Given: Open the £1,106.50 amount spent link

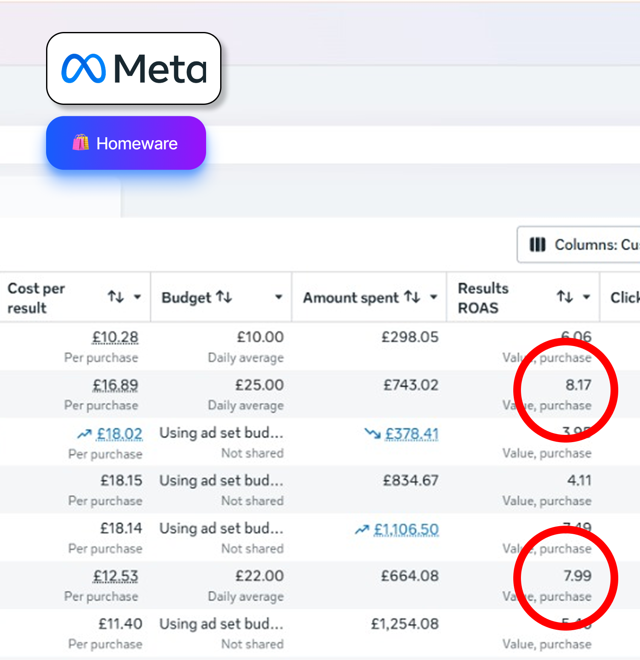Looking at the screenshot, I should [406, 530].
